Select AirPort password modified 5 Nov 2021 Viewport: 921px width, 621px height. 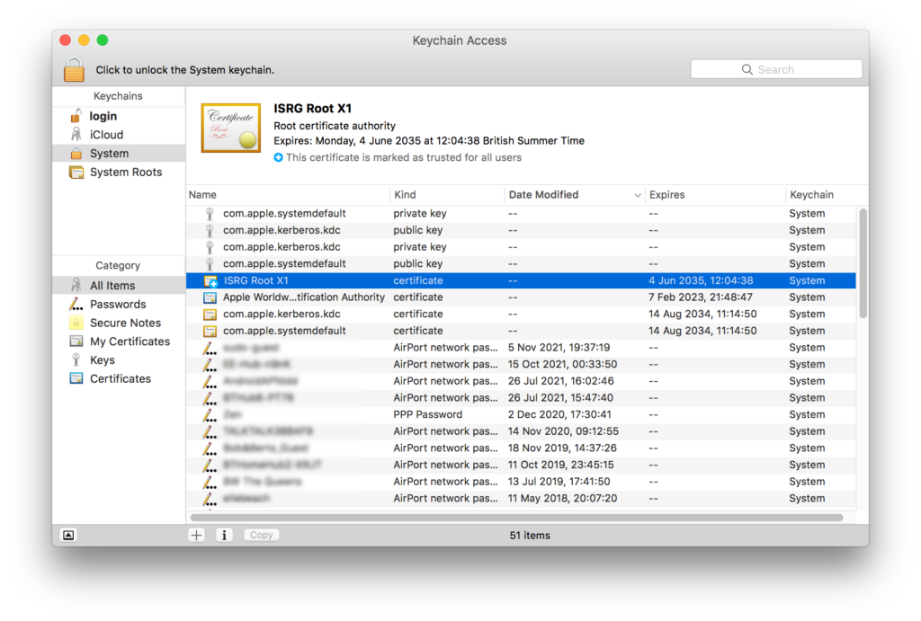point(521,348)
